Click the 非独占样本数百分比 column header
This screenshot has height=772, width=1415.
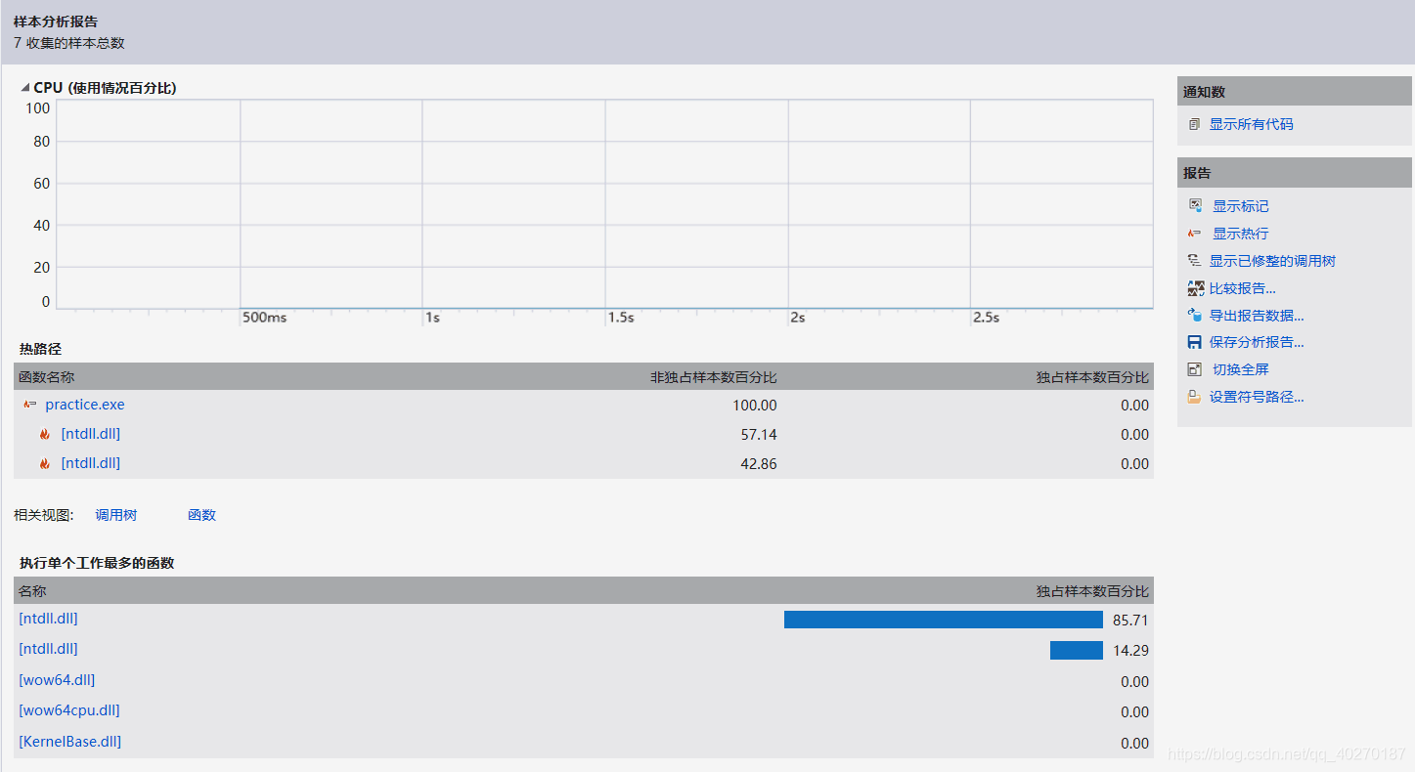(714, 377)
